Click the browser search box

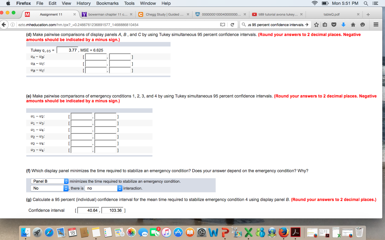click(x=276, y=25)
